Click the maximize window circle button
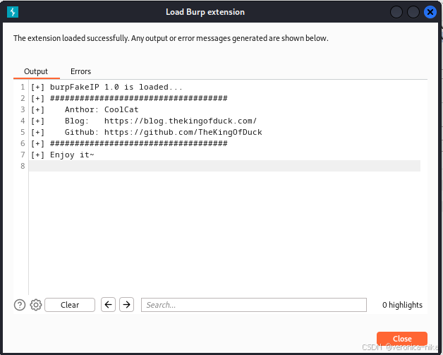Image resolution: width=443 pixels, height=355 pixels. (x=413, y=12)
